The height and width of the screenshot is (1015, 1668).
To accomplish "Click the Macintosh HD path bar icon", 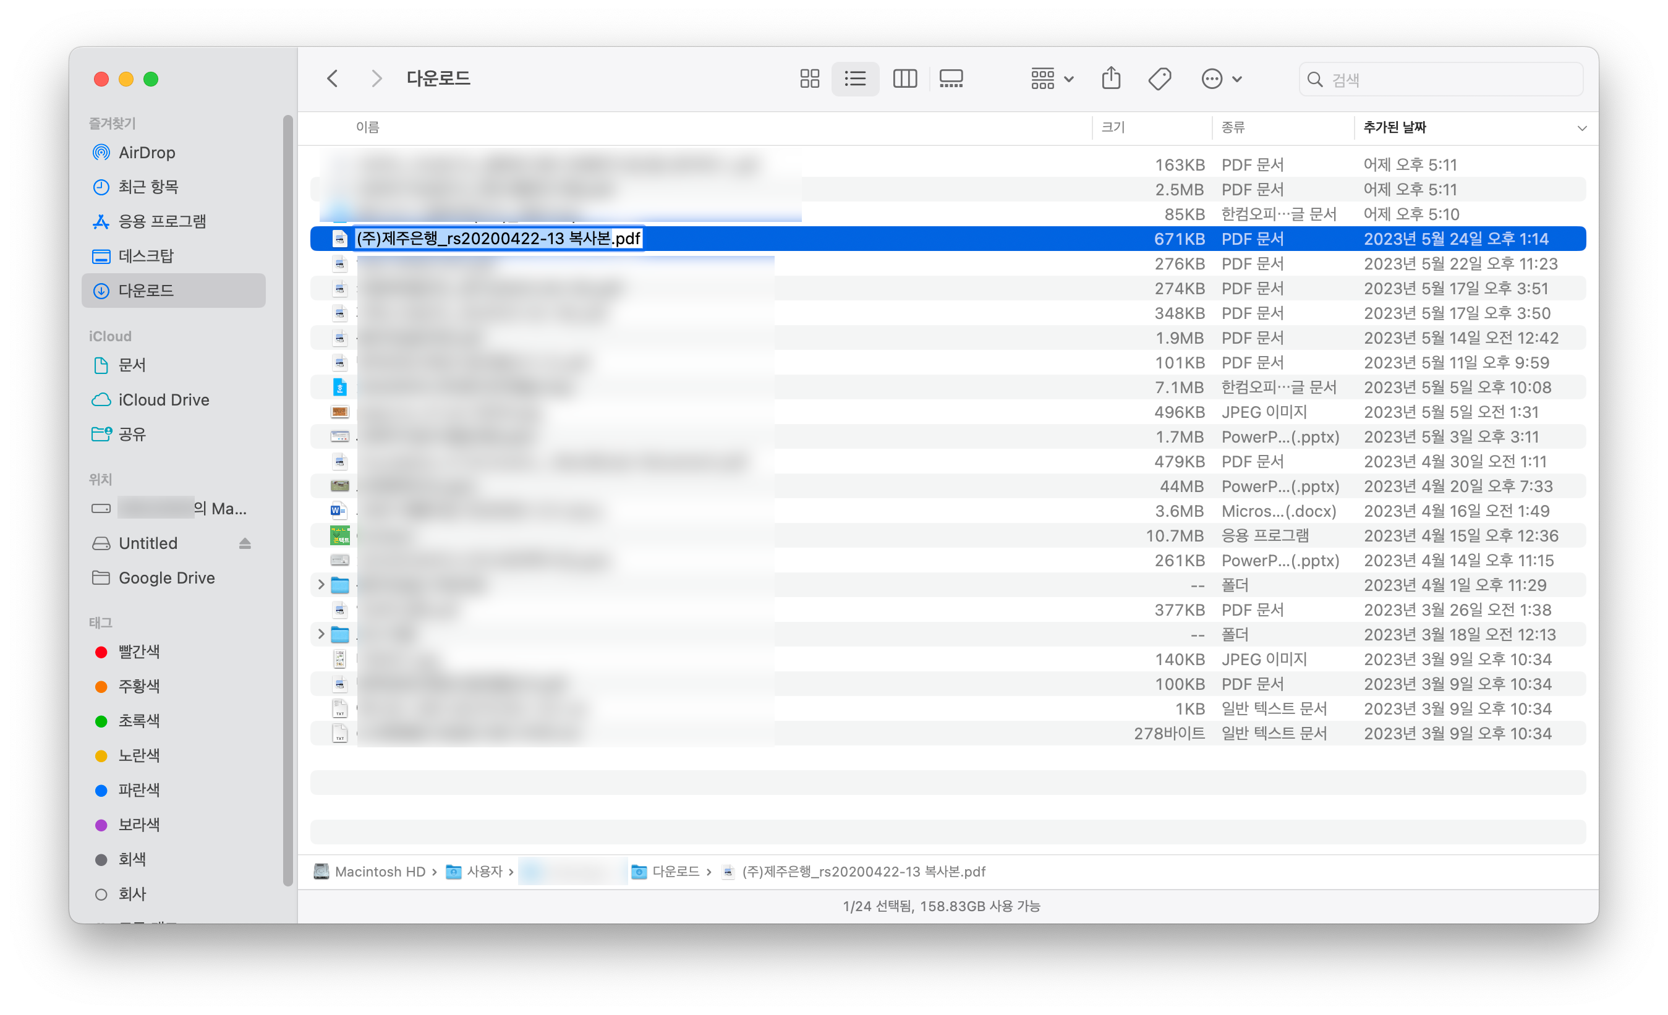I will tap(321, 872).
